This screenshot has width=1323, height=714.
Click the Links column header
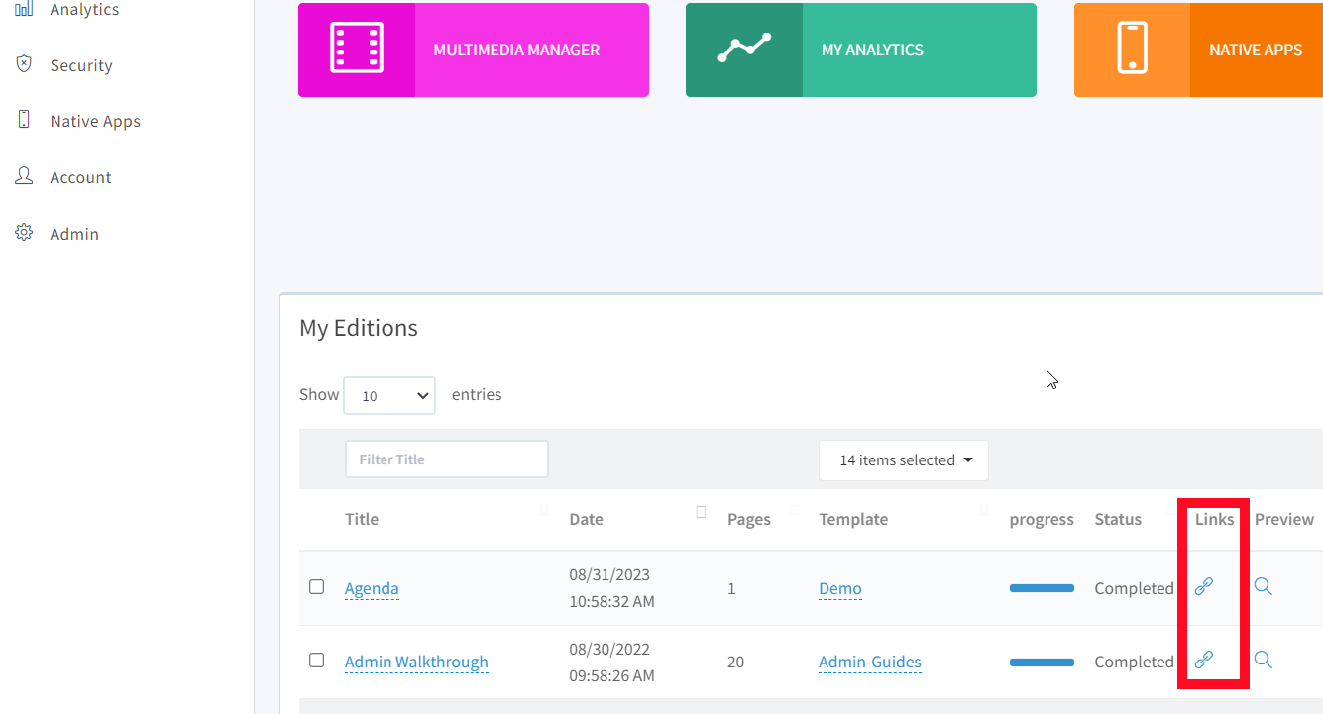click(x=1214, y=519)
